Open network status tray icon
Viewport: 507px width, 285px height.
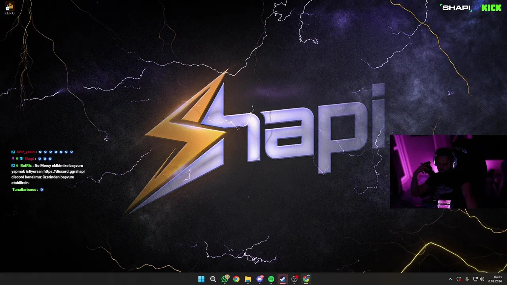click(x=475, y=279)
